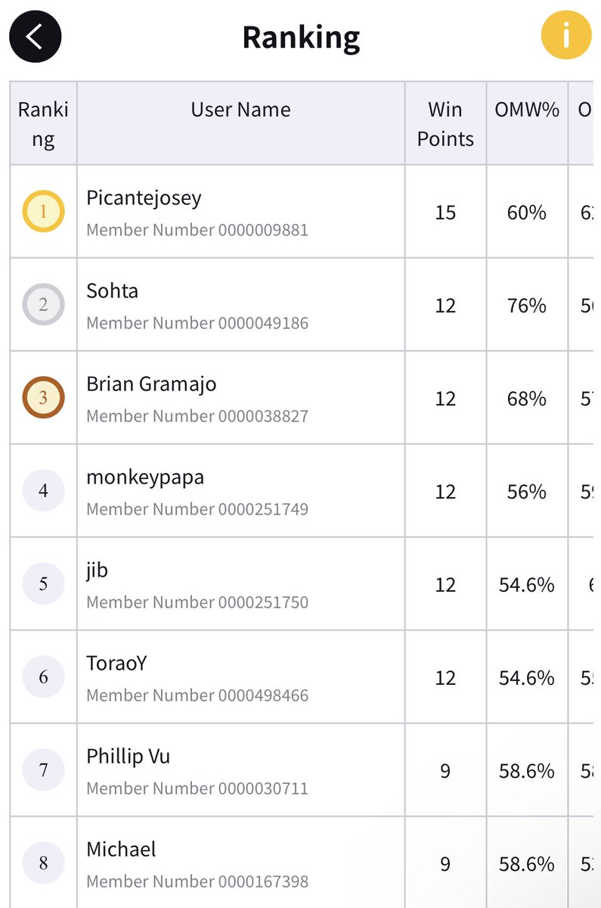This screenshot has height=908, width=601.
Task: Click the gold rank 1 medal
Action: click(x=43, y=212)
